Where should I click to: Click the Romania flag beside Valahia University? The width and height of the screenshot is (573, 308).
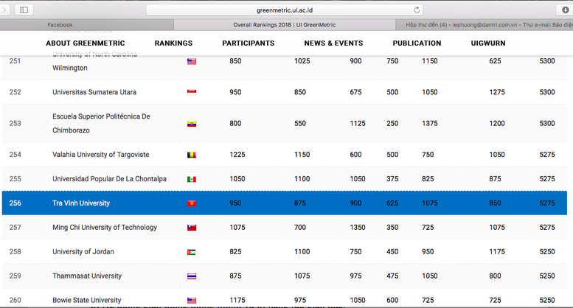(192, 155)
